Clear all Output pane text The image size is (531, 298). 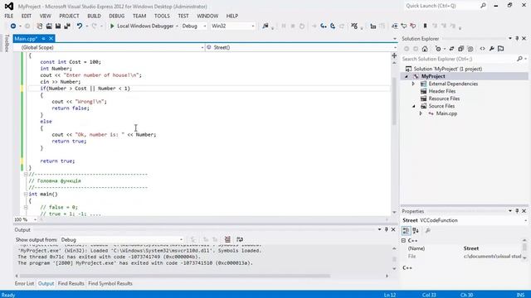tap(227, 239)
